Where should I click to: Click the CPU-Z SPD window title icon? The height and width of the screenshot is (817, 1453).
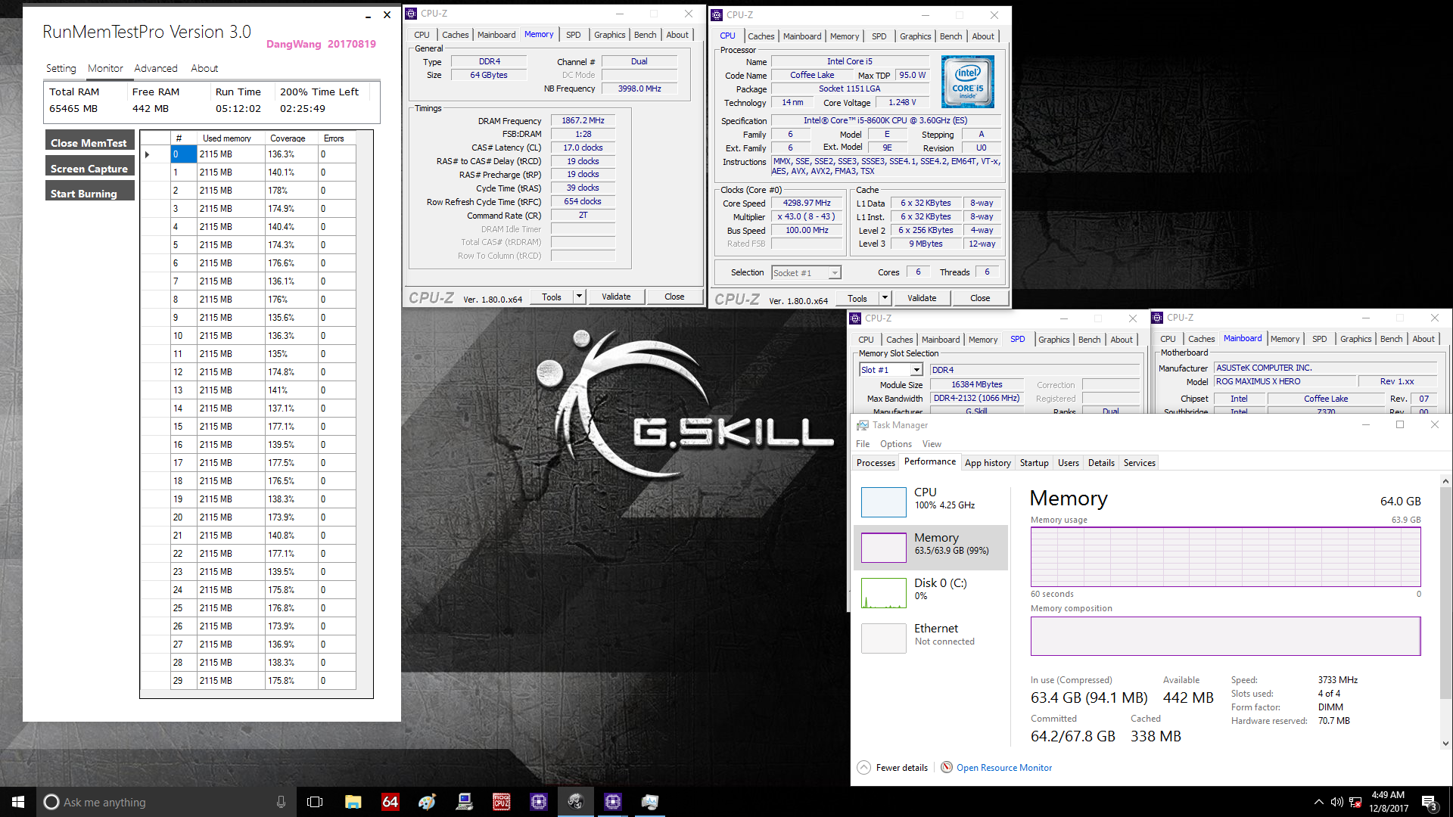click(855, 318)
